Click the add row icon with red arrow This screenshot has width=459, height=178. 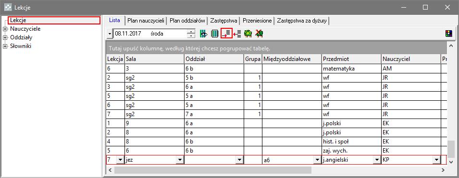pos(226,33)
